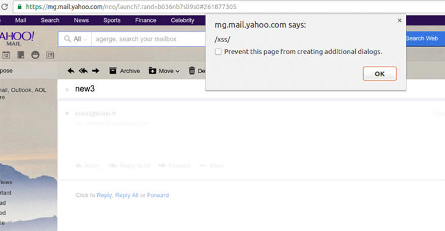Check Prevent this page from creating additional dialogs

click(218, 52)
